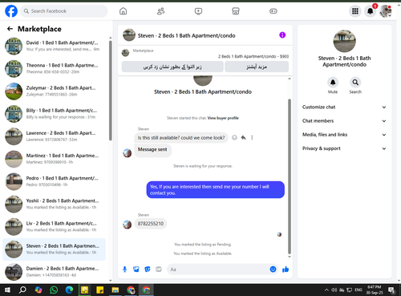Click the Urdu more-options button
Image resolution: width=401 pixels, height=296 pixels.
pos(257,67)
